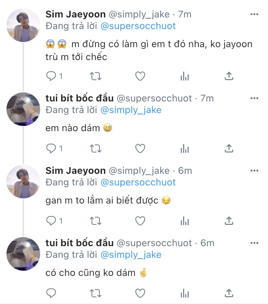Share the 'em nào dám' tweet
The height and width of the screenshot is (304, 268).
click(x=229, y=149)
